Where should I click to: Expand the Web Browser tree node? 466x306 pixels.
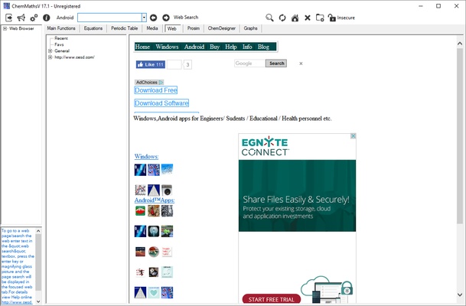coord(5,28)
